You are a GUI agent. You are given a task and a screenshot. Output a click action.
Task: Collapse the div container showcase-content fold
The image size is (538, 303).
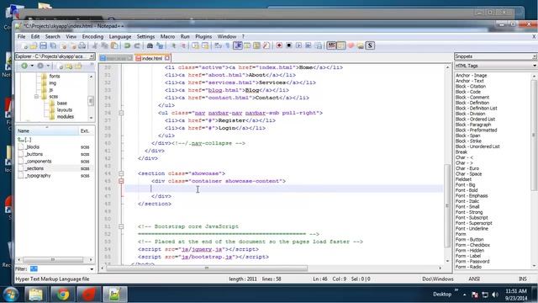[x=121, y=181]
